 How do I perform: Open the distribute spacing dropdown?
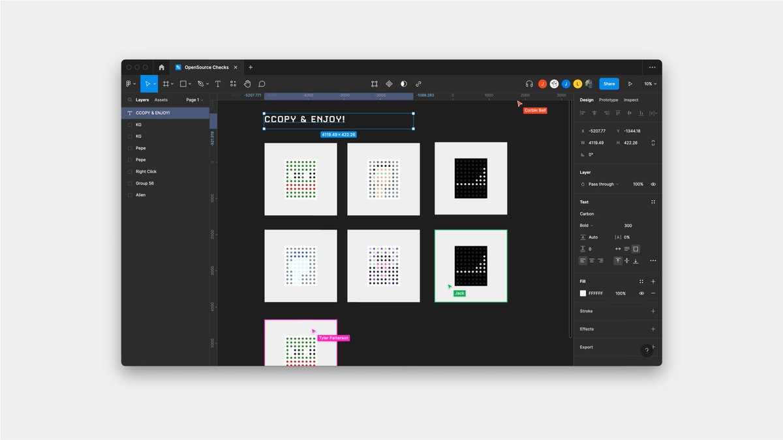coord(654,113)
